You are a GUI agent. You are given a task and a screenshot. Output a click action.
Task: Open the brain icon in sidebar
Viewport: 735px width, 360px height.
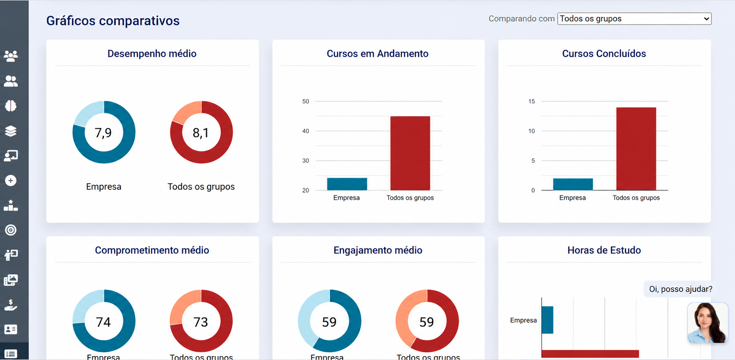tap(11, 106)
